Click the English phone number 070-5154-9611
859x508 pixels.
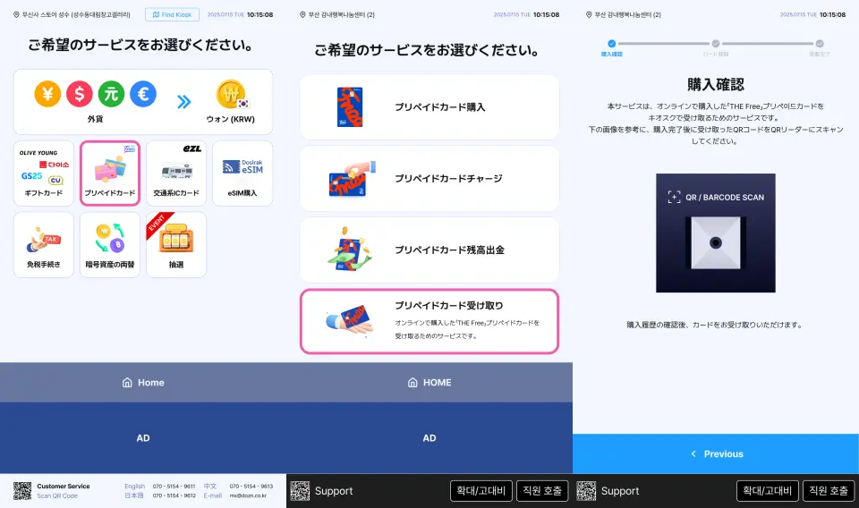[174, 487]
